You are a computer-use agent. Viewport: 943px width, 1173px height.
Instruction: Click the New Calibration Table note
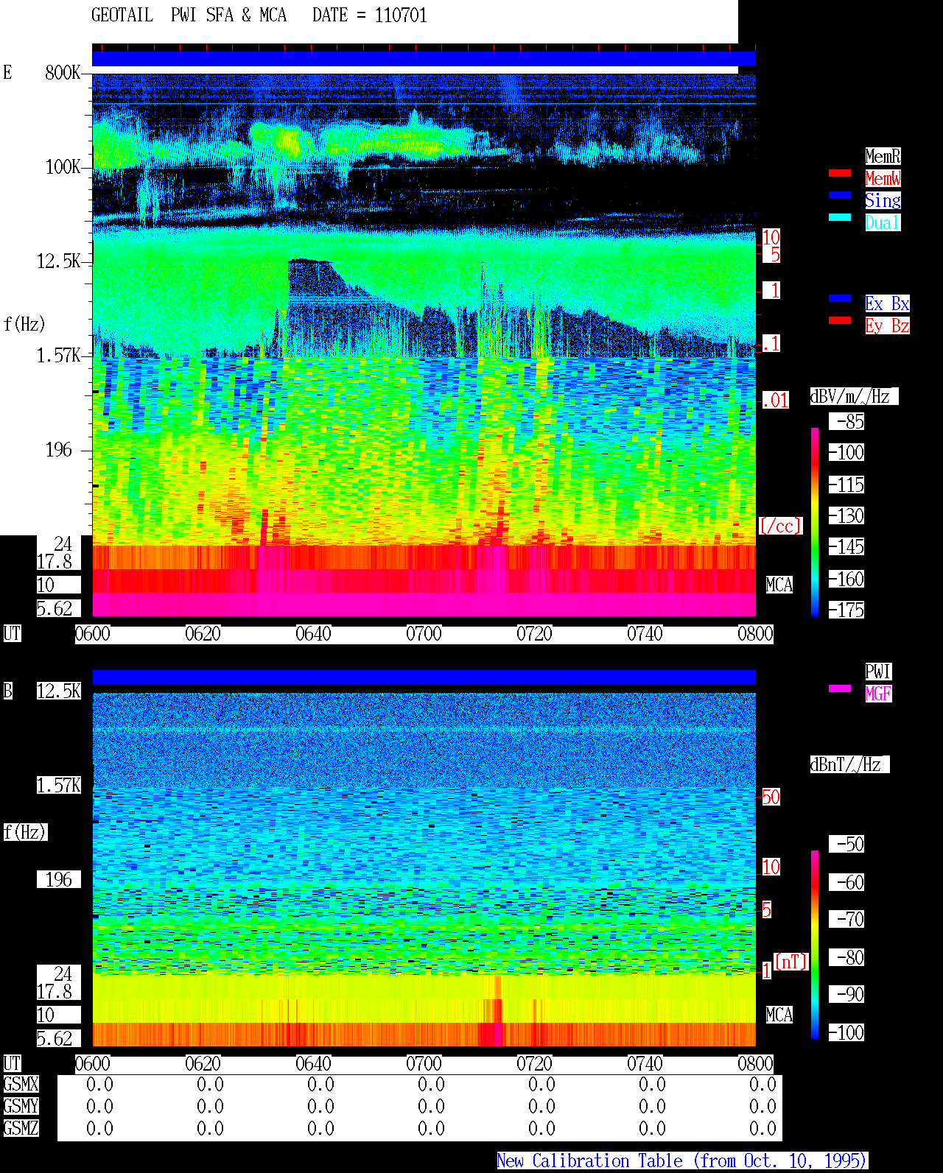point(682,1161)
